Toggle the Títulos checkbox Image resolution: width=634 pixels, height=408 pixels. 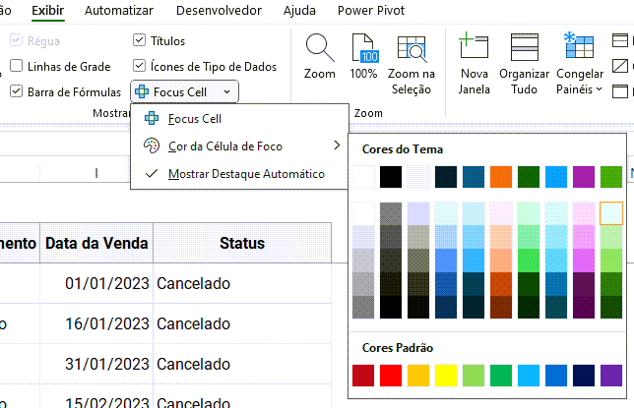[x=139, y=41]
